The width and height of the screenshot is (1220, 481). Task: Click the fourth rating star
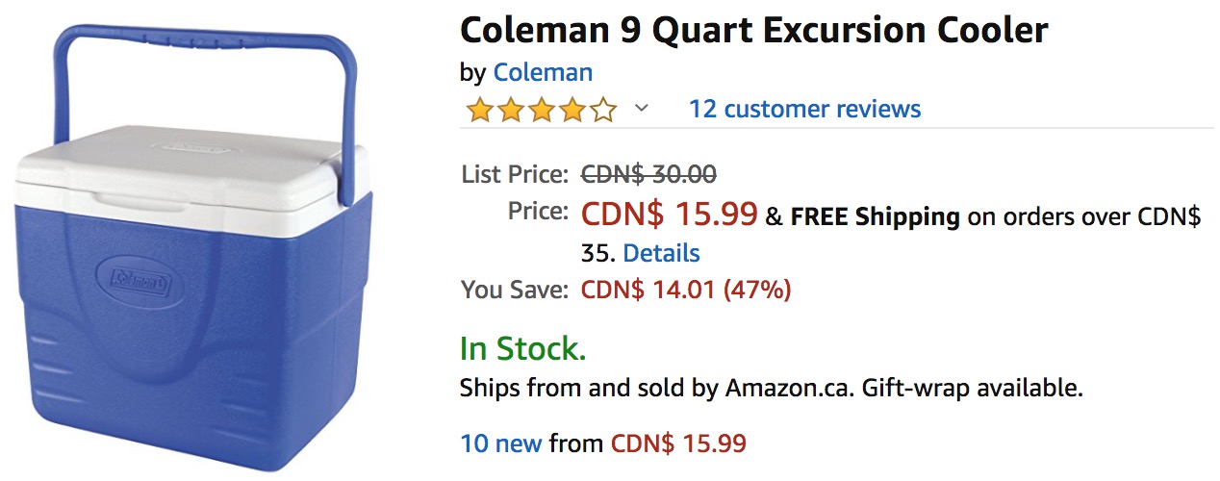coord(572,110)
